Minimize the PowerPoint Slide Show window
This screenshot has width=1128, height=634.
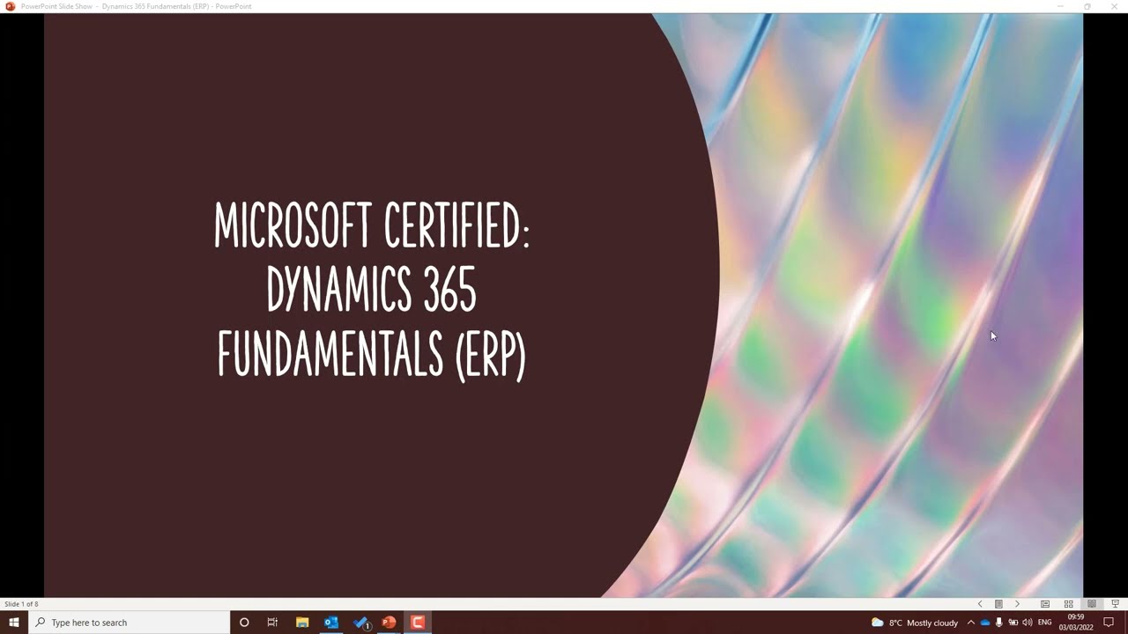coord(1061,6)
